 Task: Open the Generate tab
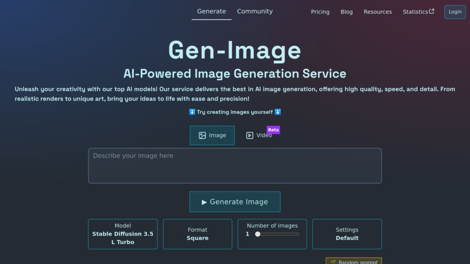(211, 11)
